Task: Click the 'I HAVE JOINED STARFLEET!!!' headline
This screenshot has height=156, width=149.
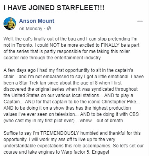Action: (x=54, y=8)
